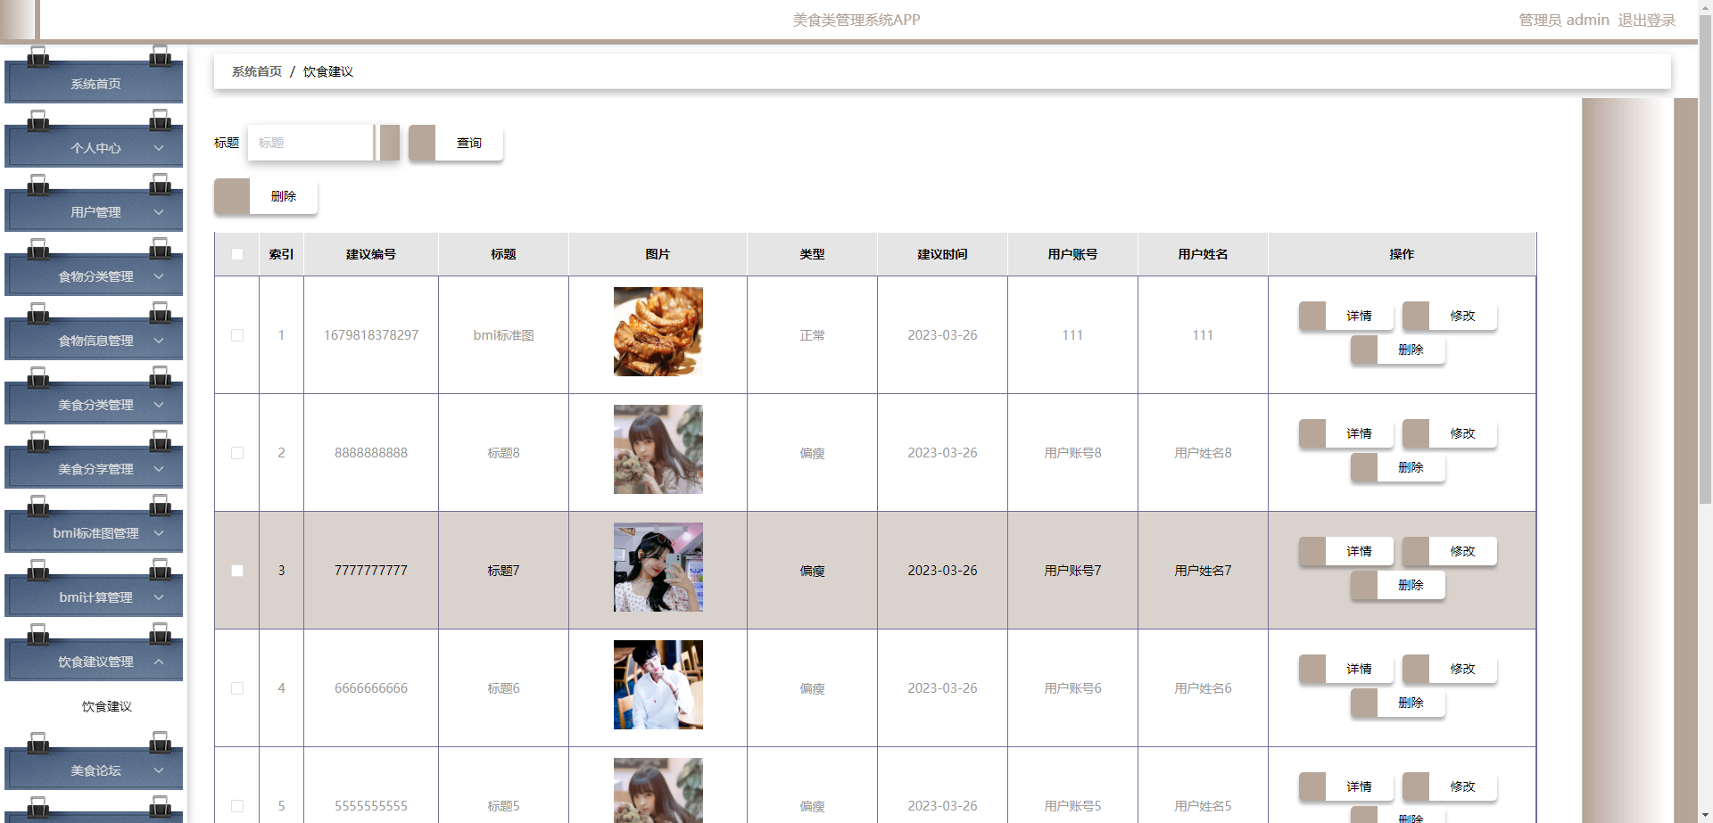
Task: Click 修改 for the 标题5 row
Action: click(1463, 787)
